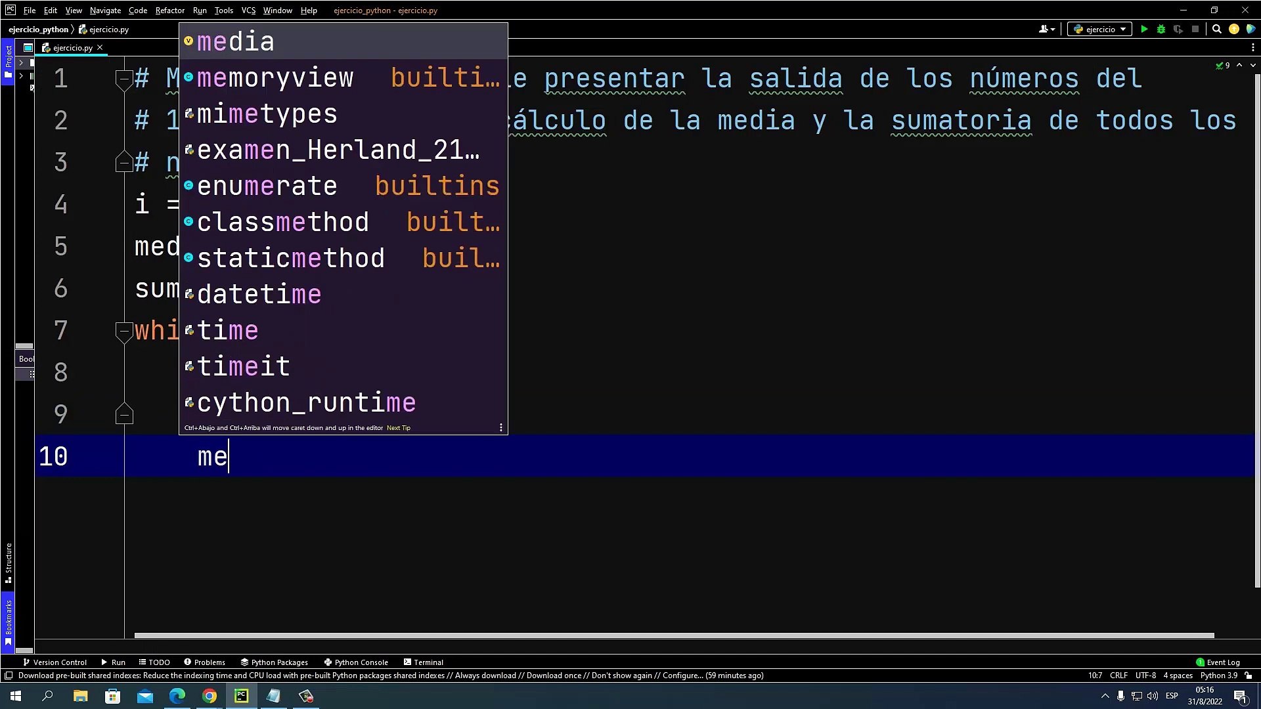Click the Next Tip link in popup
Screen dimensions: 1261x709
click(x=398, y=427)
